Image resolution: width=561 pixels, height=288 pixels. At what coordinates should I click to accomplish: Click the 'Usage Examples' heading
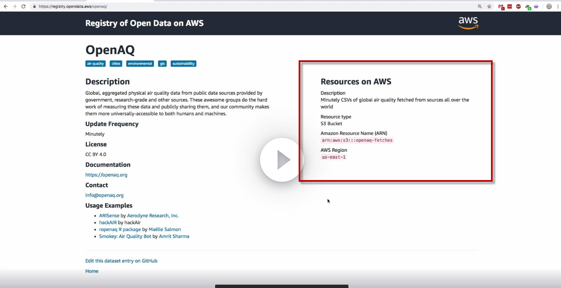(x=109, y=206)
